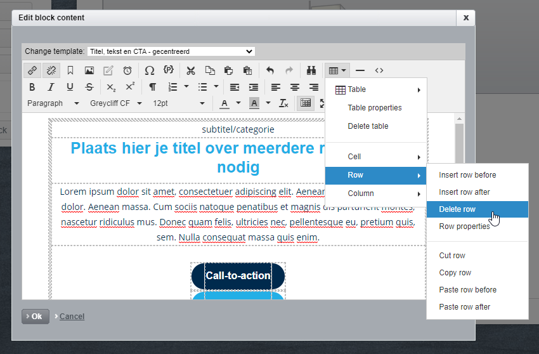Insert an image using the picture icon
Screen dimensions: 539x354
pos(89,70)
